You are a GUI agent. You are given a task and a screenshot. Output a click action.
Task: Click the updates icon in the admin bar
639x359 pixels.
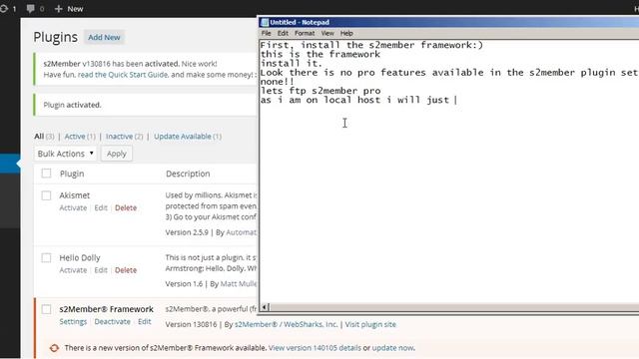5,9
